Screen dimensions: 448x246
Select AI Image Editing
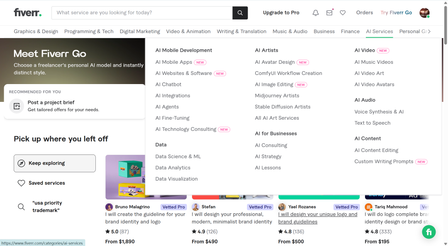[x=274, y=84]
